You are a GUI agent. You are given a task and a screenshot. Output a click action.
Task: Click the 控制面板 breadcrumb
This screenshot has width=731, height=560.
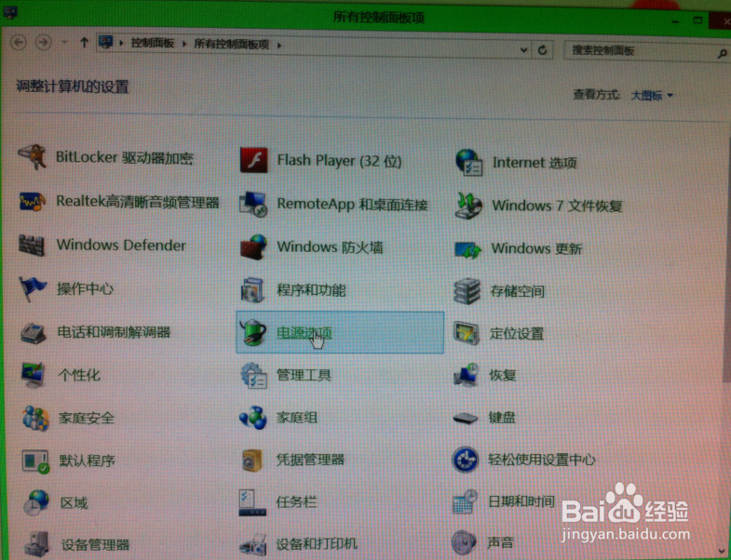click(x=152, y=44)
